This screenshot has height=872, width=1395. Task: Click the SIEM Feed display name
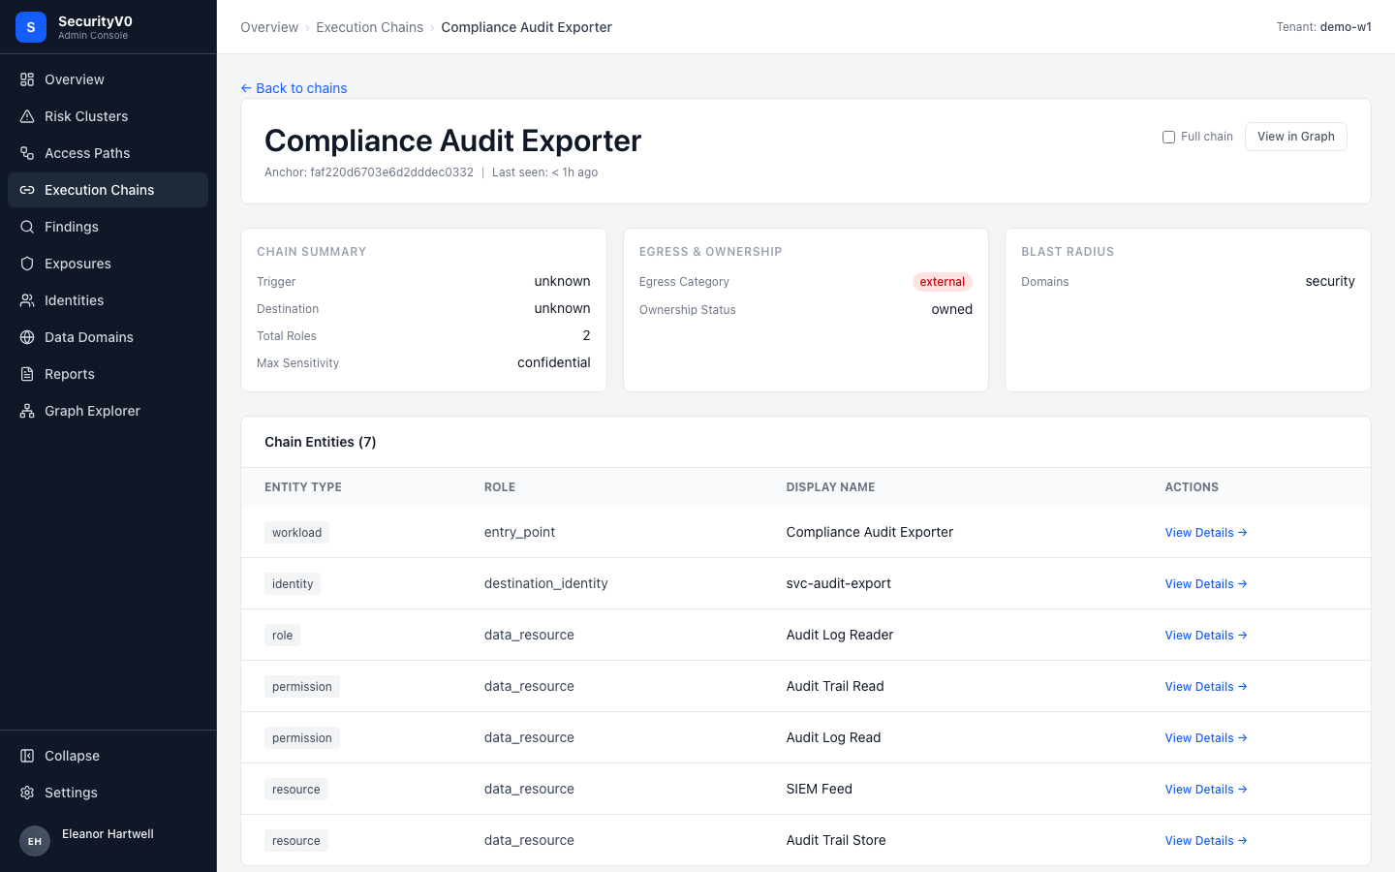pos(820,789)
